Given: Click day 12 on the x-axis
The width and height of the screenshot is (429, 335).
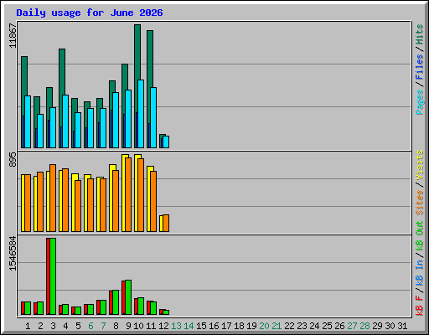Looking at the screenshot, I should [x=163, y=326].
